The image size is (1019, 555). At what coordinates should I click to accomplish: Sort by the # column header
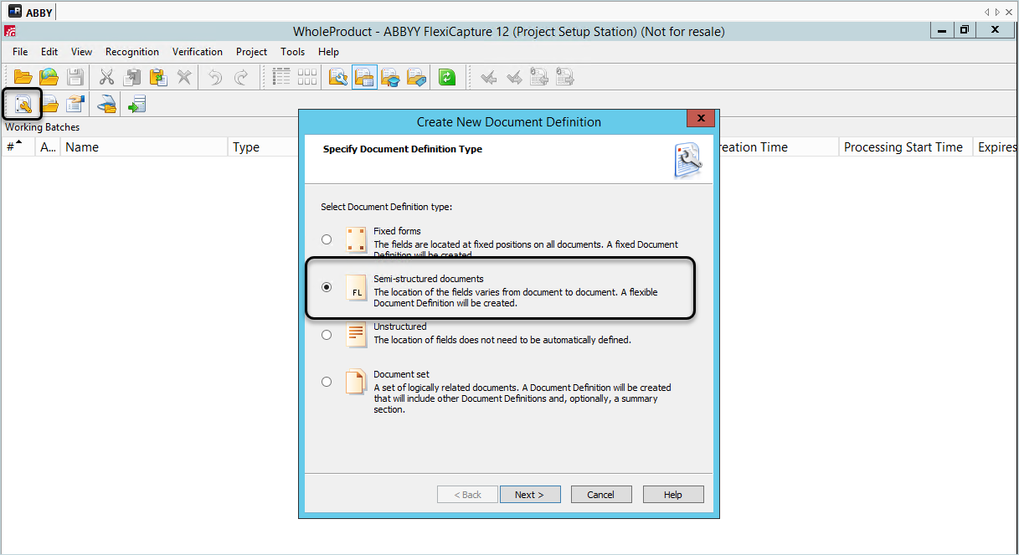click(x=18, y=147)
